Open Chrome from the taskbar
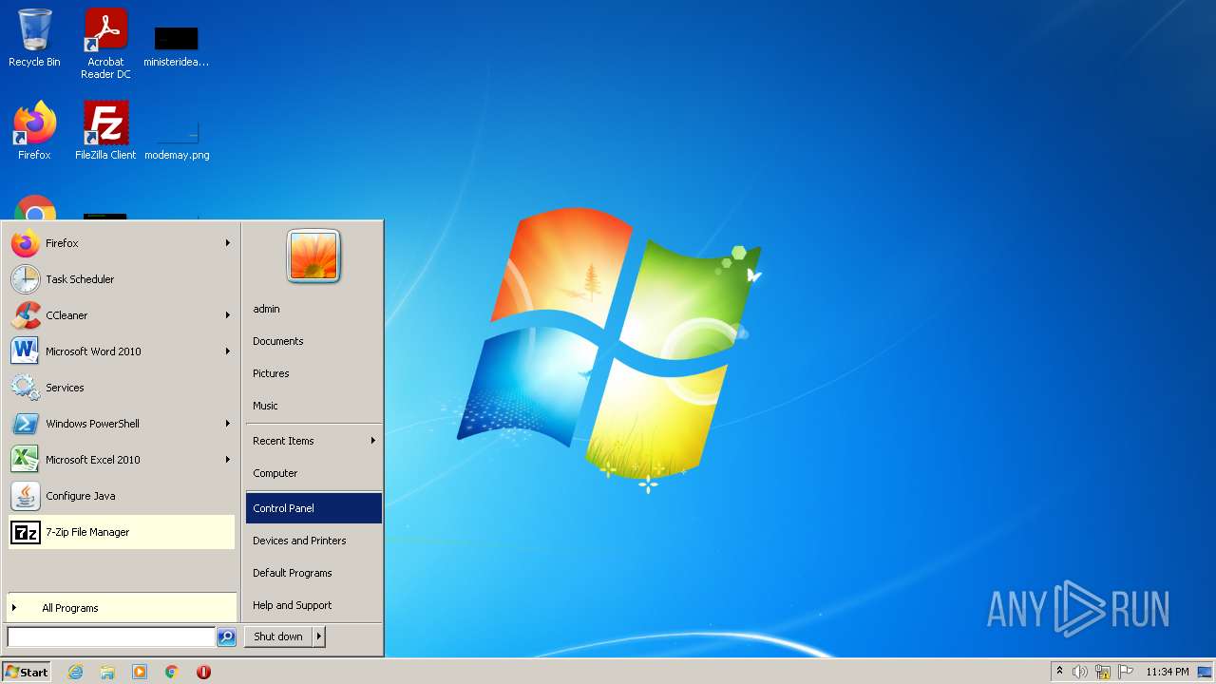This screenshot has height=684, width=1216. (172, 672)
